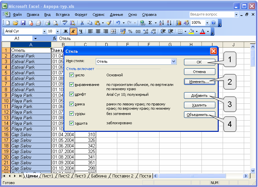
Task: Open the borders dropdown arrow
Action: pyautogui.click(x=185, y=31)
